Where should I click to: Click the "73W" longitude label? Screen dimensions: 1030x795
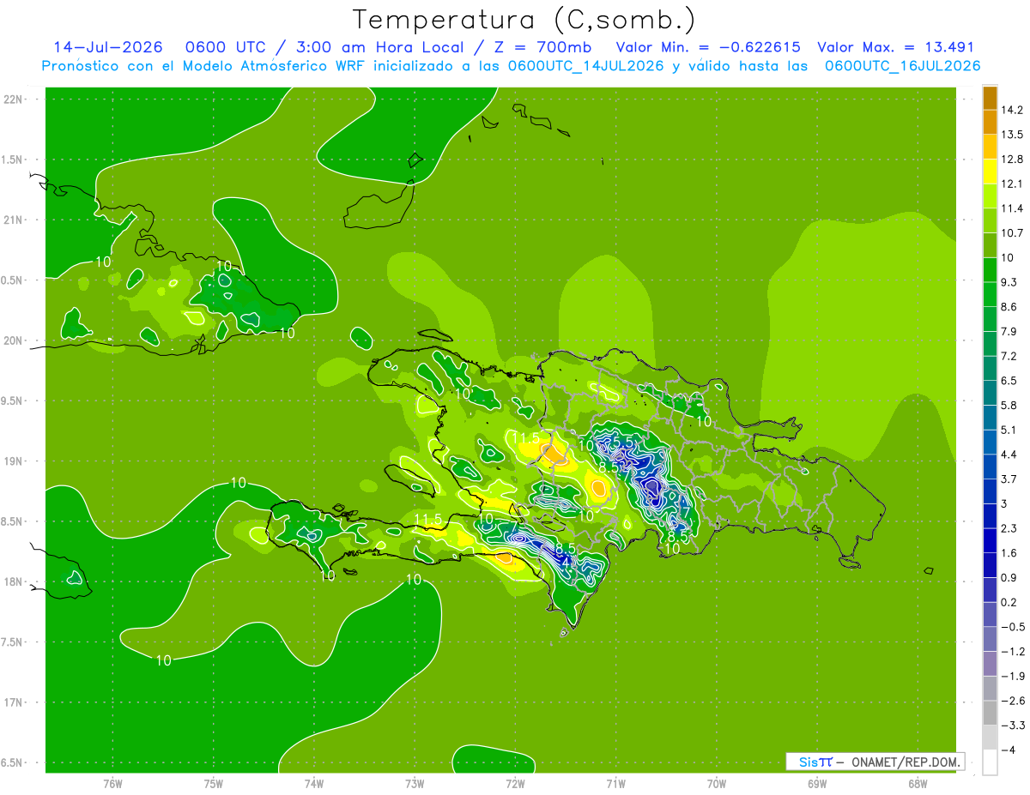[415, 783]
